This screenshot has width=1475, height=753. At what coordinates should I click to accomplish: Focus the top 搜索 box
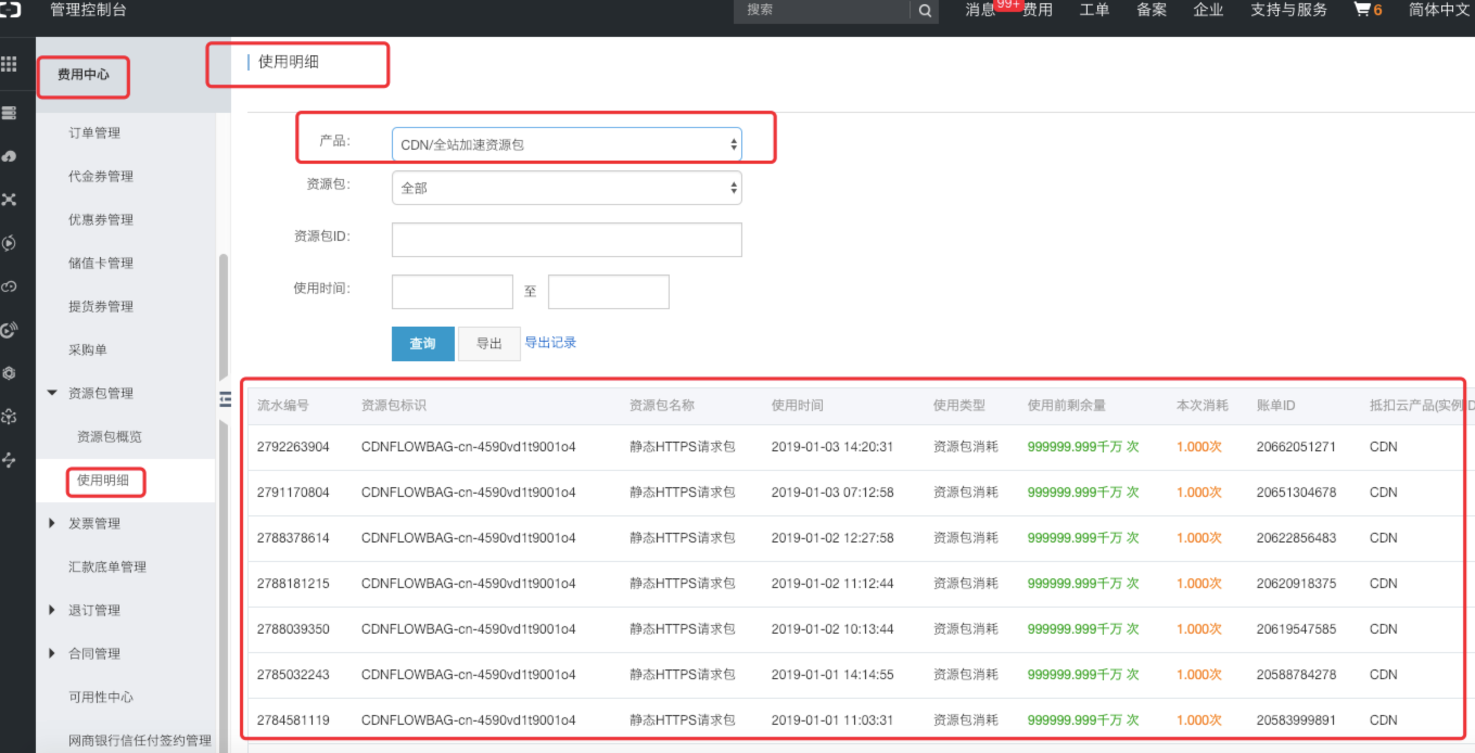point(822,10)
